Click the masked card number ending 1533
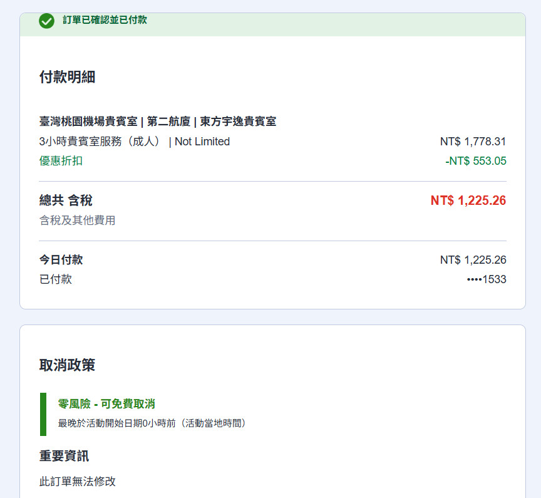The height and width of the screenshot is (498, 541). (487, 279)
